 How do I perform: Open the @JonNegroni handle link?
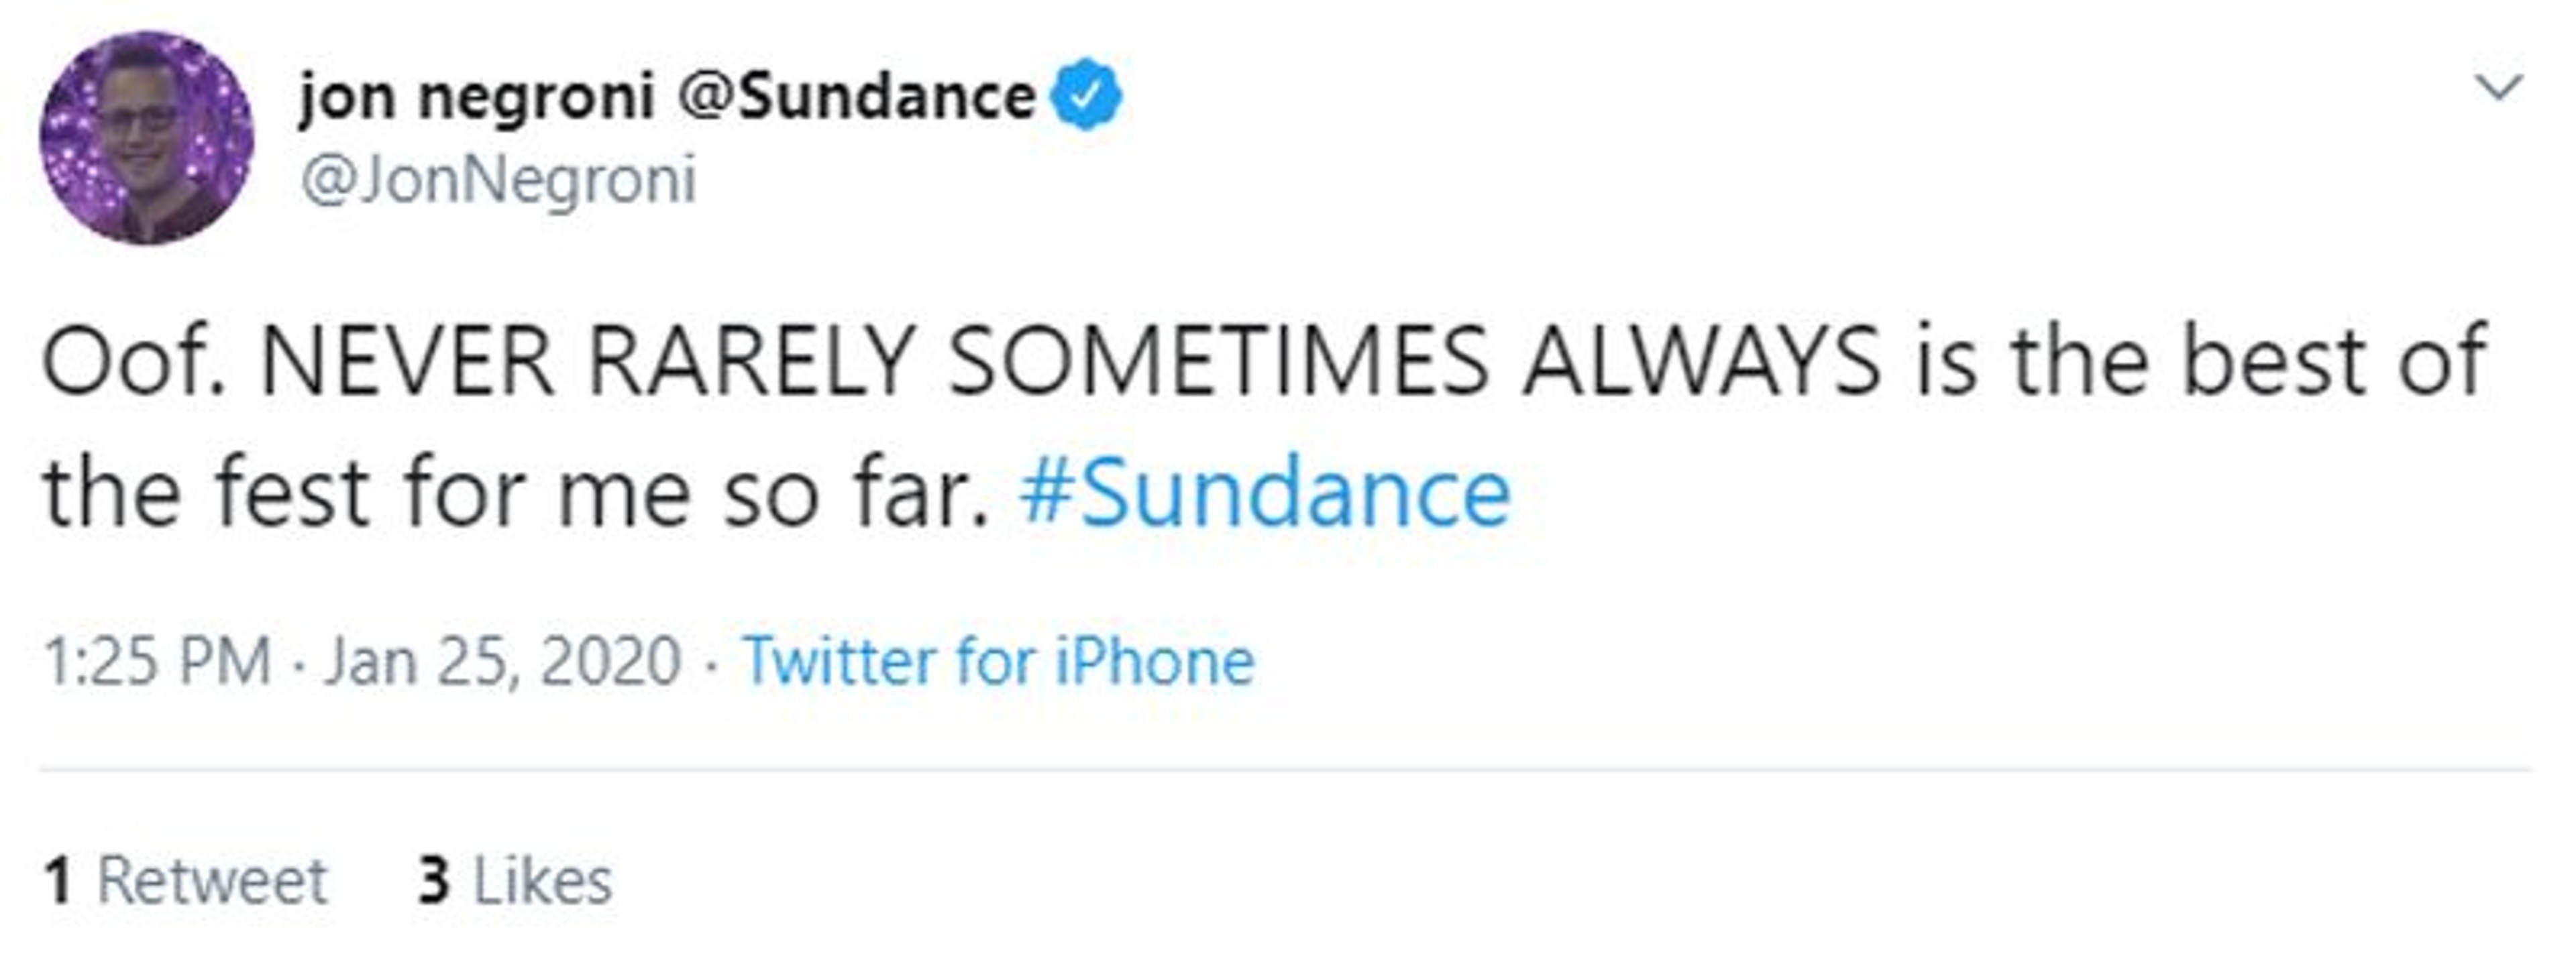coord(498,182)
